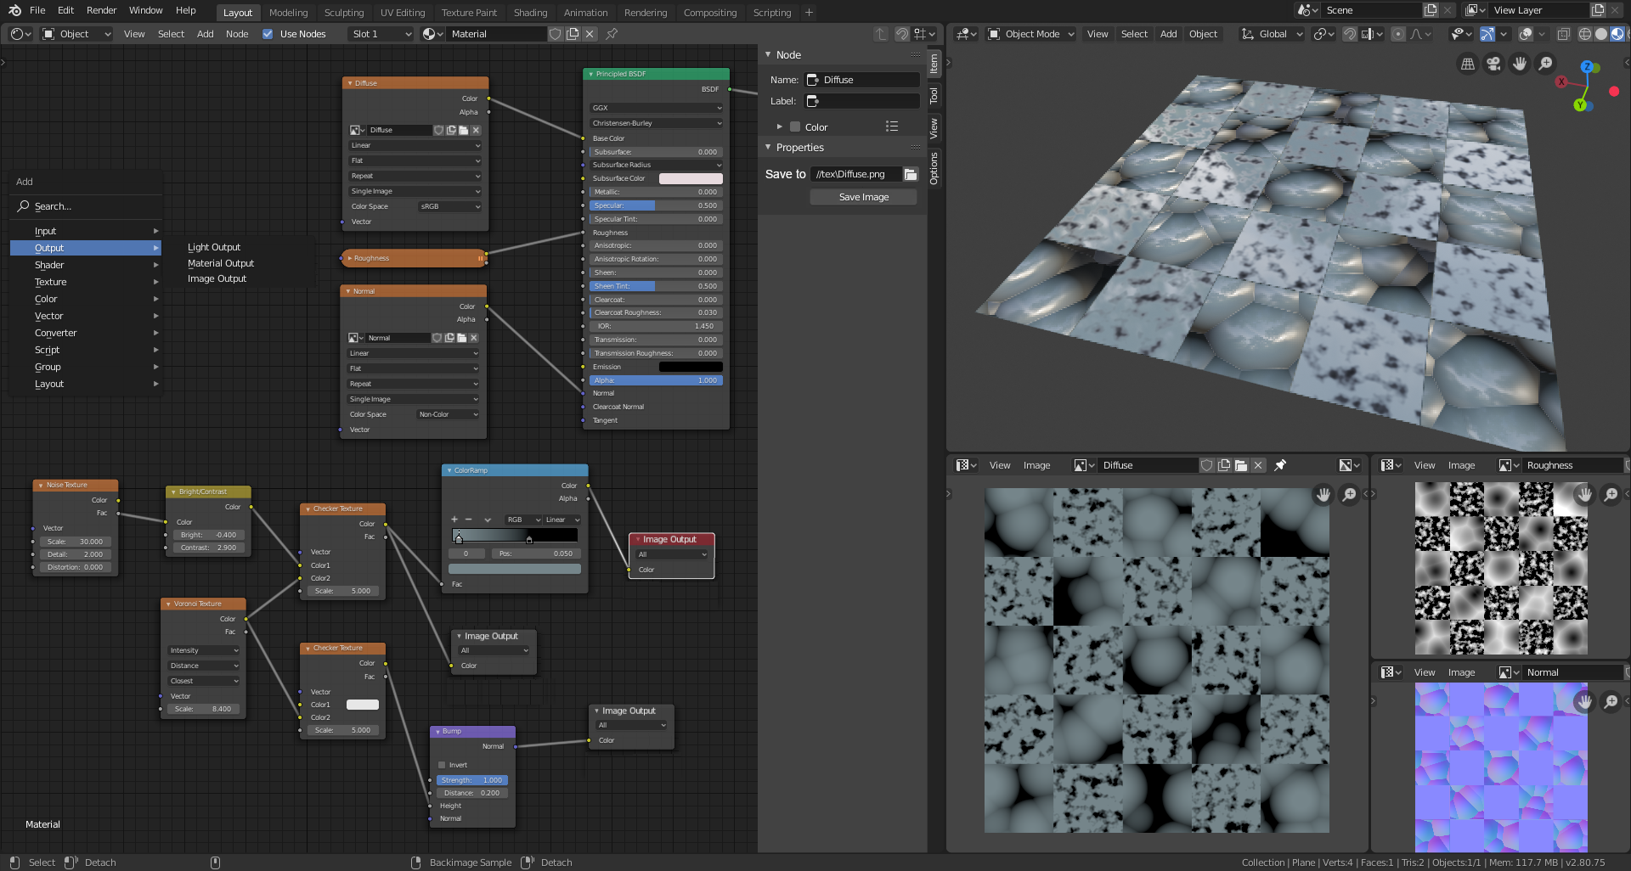Open Subsurface Color swatch
Image resolution: width=1631 pixels, height=871 pixels.
(x=691, y=178)
